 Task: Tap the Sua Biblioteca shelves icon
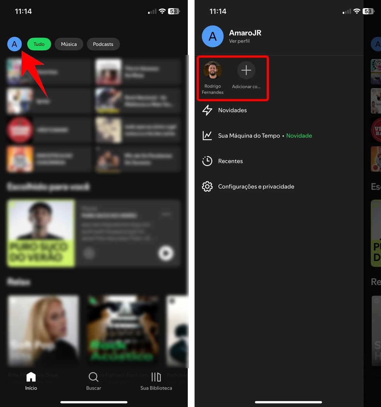point(156,377)
